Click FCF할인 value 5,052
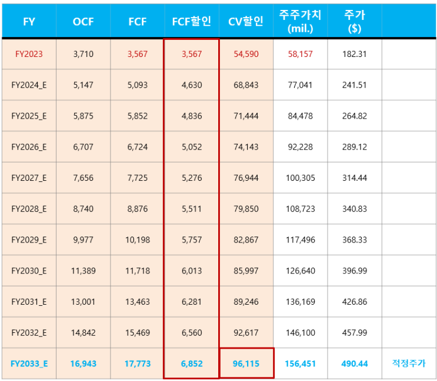Image resolution: width=437 pixels, height=381 pixels. pos(192,147)
